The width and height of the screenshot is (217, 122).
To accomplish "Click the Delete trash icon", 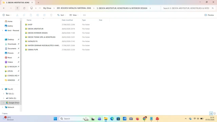I will coord(51,15).
